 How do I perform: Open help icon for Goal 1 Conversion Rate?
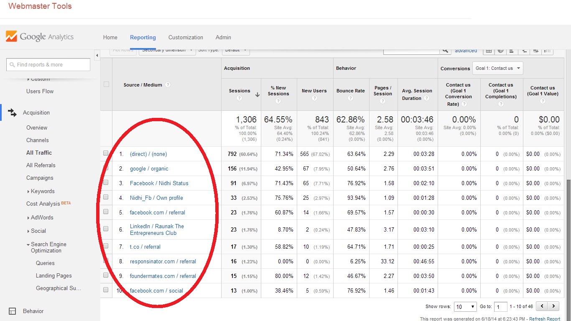[x=464, y=104]
